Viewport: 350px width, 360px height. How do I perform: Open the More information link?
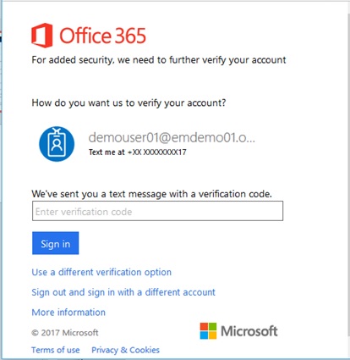68,313
